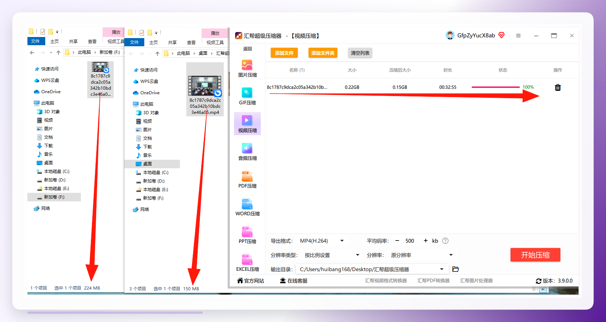This screenshot has width=606, height=322.
Task: Open help for average bitrate
Action: point(445,241)
